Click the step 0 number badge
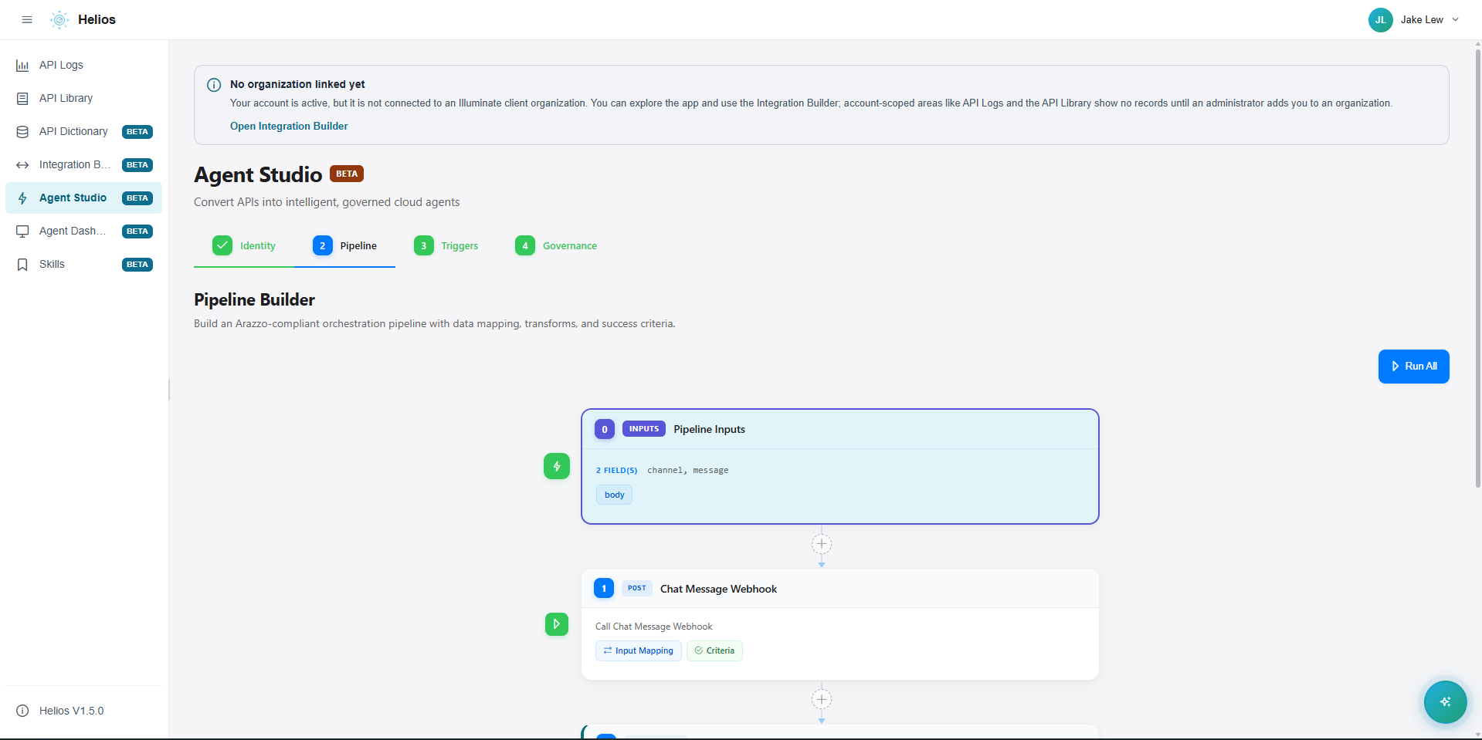Screen dimensions: 1482x740 (x=605, y=429)
